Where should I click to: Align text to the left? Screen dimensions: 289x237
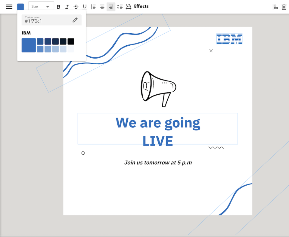pos(93,7)
